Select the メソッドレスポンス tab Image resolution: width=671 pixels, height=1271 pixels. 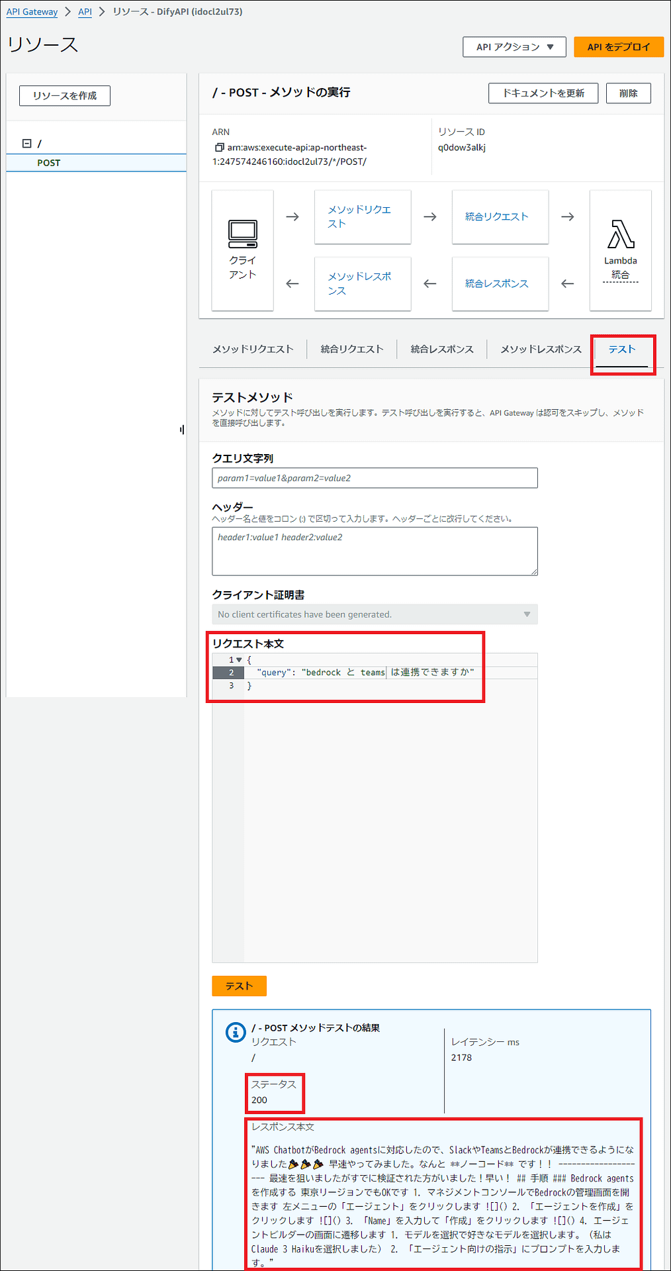(x=541, y=350)
